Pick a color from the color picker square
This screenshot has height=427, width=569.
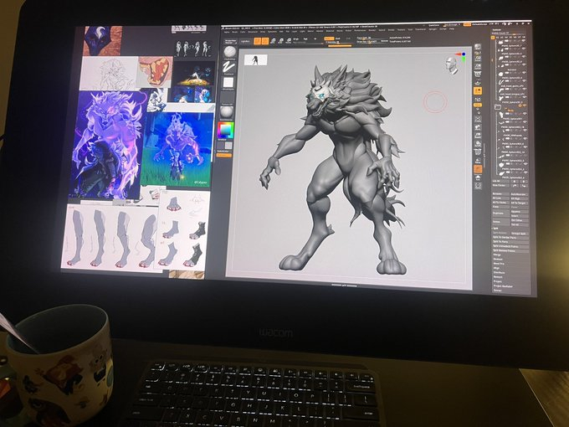(x=225, y=132)
